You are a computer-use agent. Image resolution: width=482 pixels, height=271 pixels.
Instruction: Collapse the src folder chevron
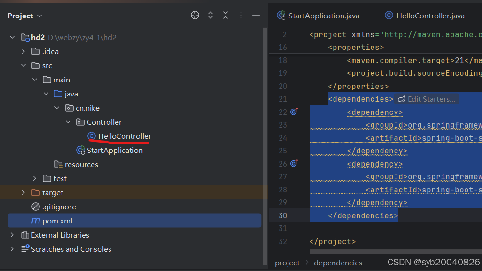pos(23,65)
